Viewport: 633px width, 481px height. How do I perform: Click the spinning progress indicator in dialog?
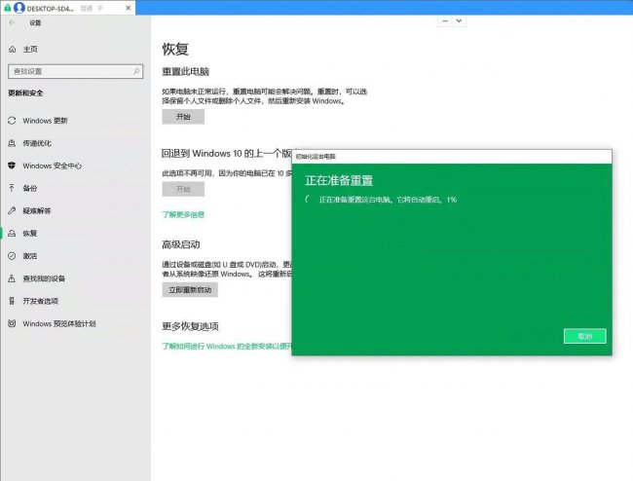(309, 199)
